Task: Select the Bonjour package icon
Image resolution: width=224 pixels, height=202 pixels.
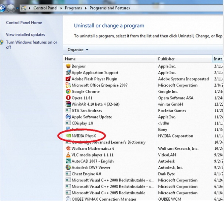Action: 68,66
